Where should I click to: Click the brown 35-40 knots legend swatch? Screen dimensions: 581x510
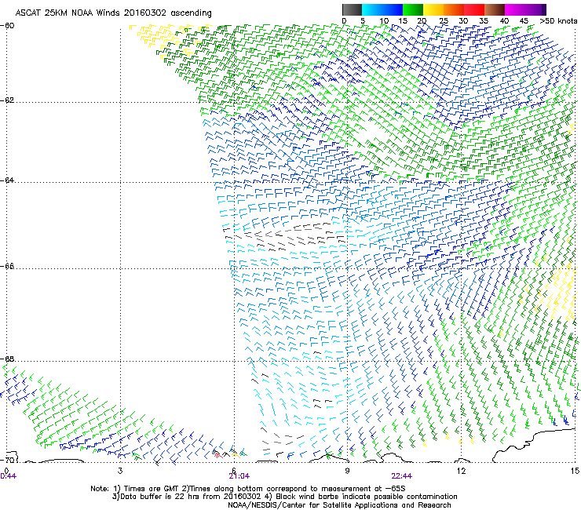click(x=495, y=9)
